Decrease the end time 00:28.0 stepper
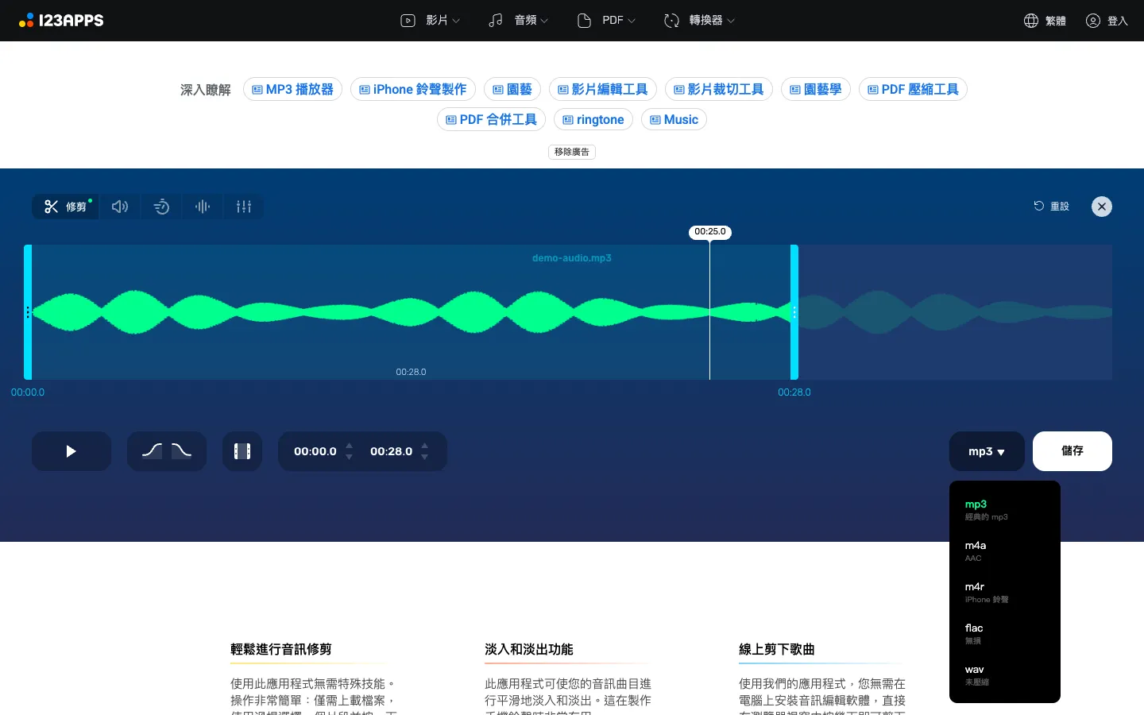This screenshot has height=715, width=1144. click(424, 457)
